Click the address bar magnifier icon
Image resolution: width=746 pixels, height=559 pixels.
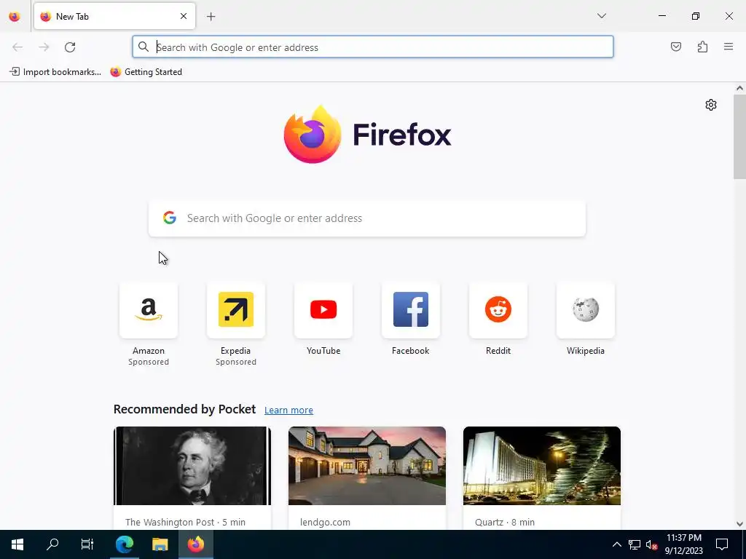(144, 47)
